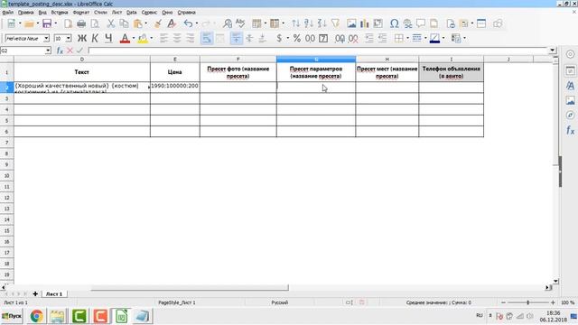Toggle Bold (Ж) formatting
Screen dimensions: 578x325
82,38
